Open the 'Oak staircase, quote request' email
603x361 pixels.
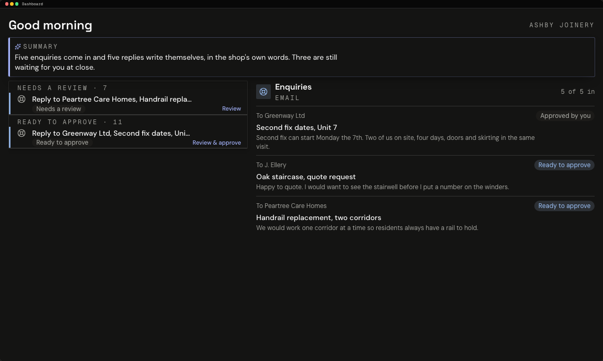(x=306, y=177)
